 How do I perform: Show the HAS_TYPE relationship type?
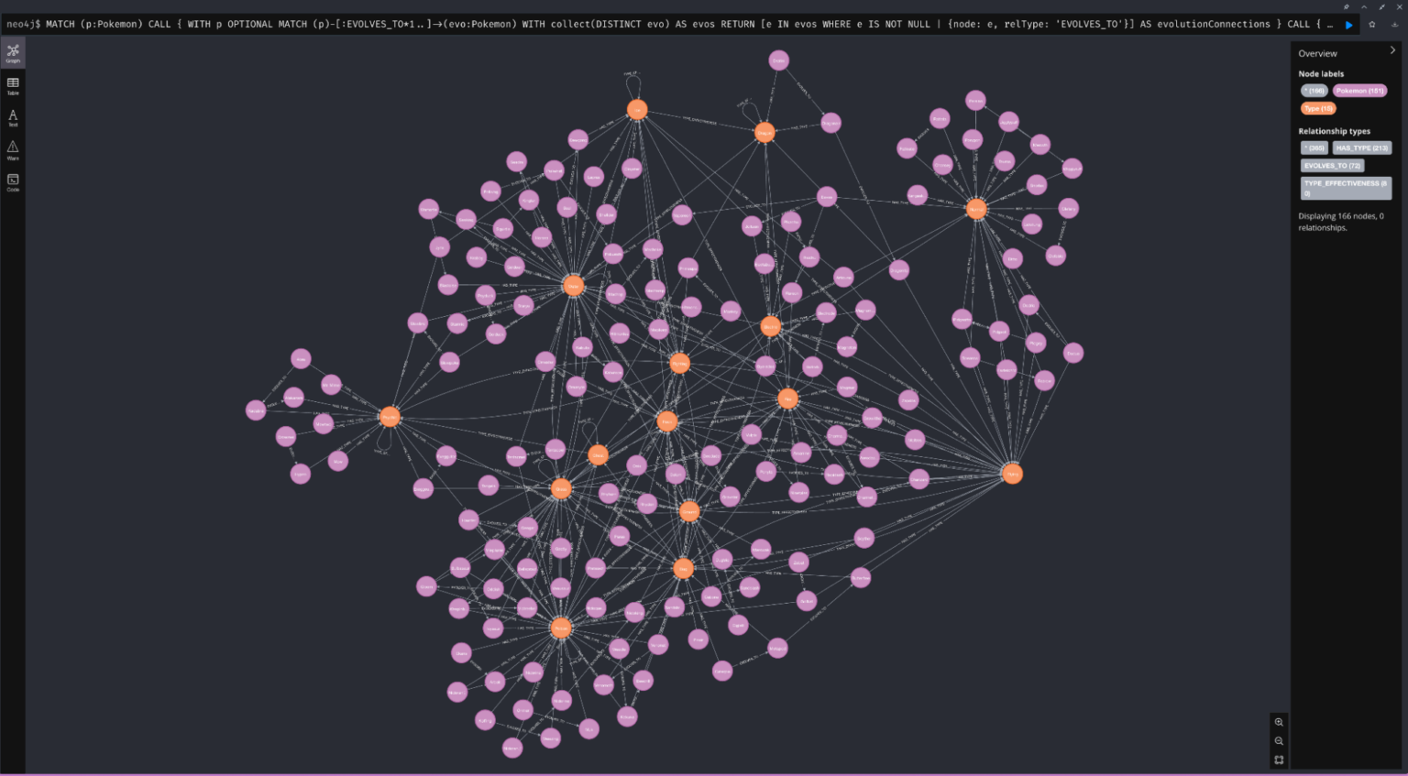coord(1362,148)
